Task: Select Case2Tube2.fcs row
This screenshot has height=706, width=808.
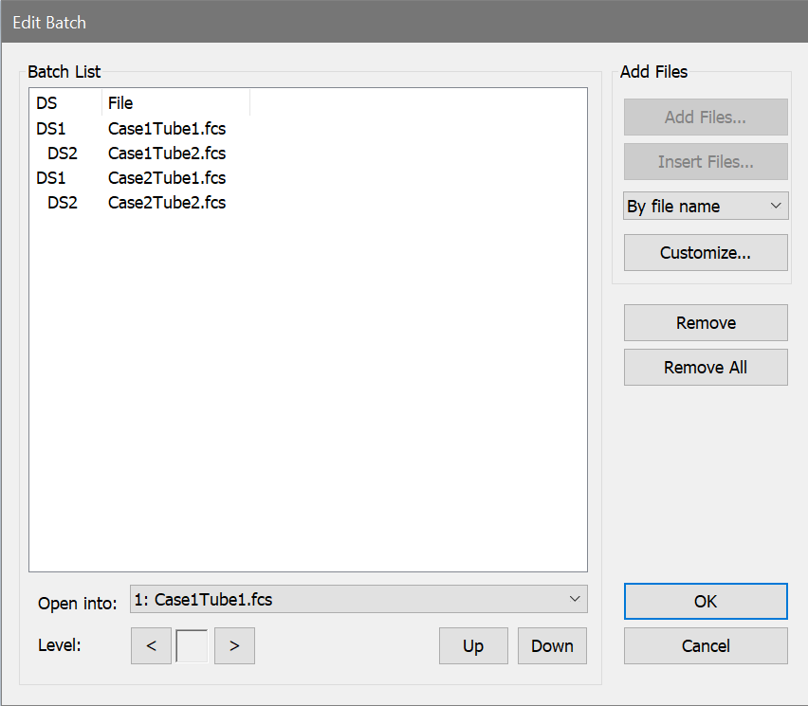Action: point(167,202)
